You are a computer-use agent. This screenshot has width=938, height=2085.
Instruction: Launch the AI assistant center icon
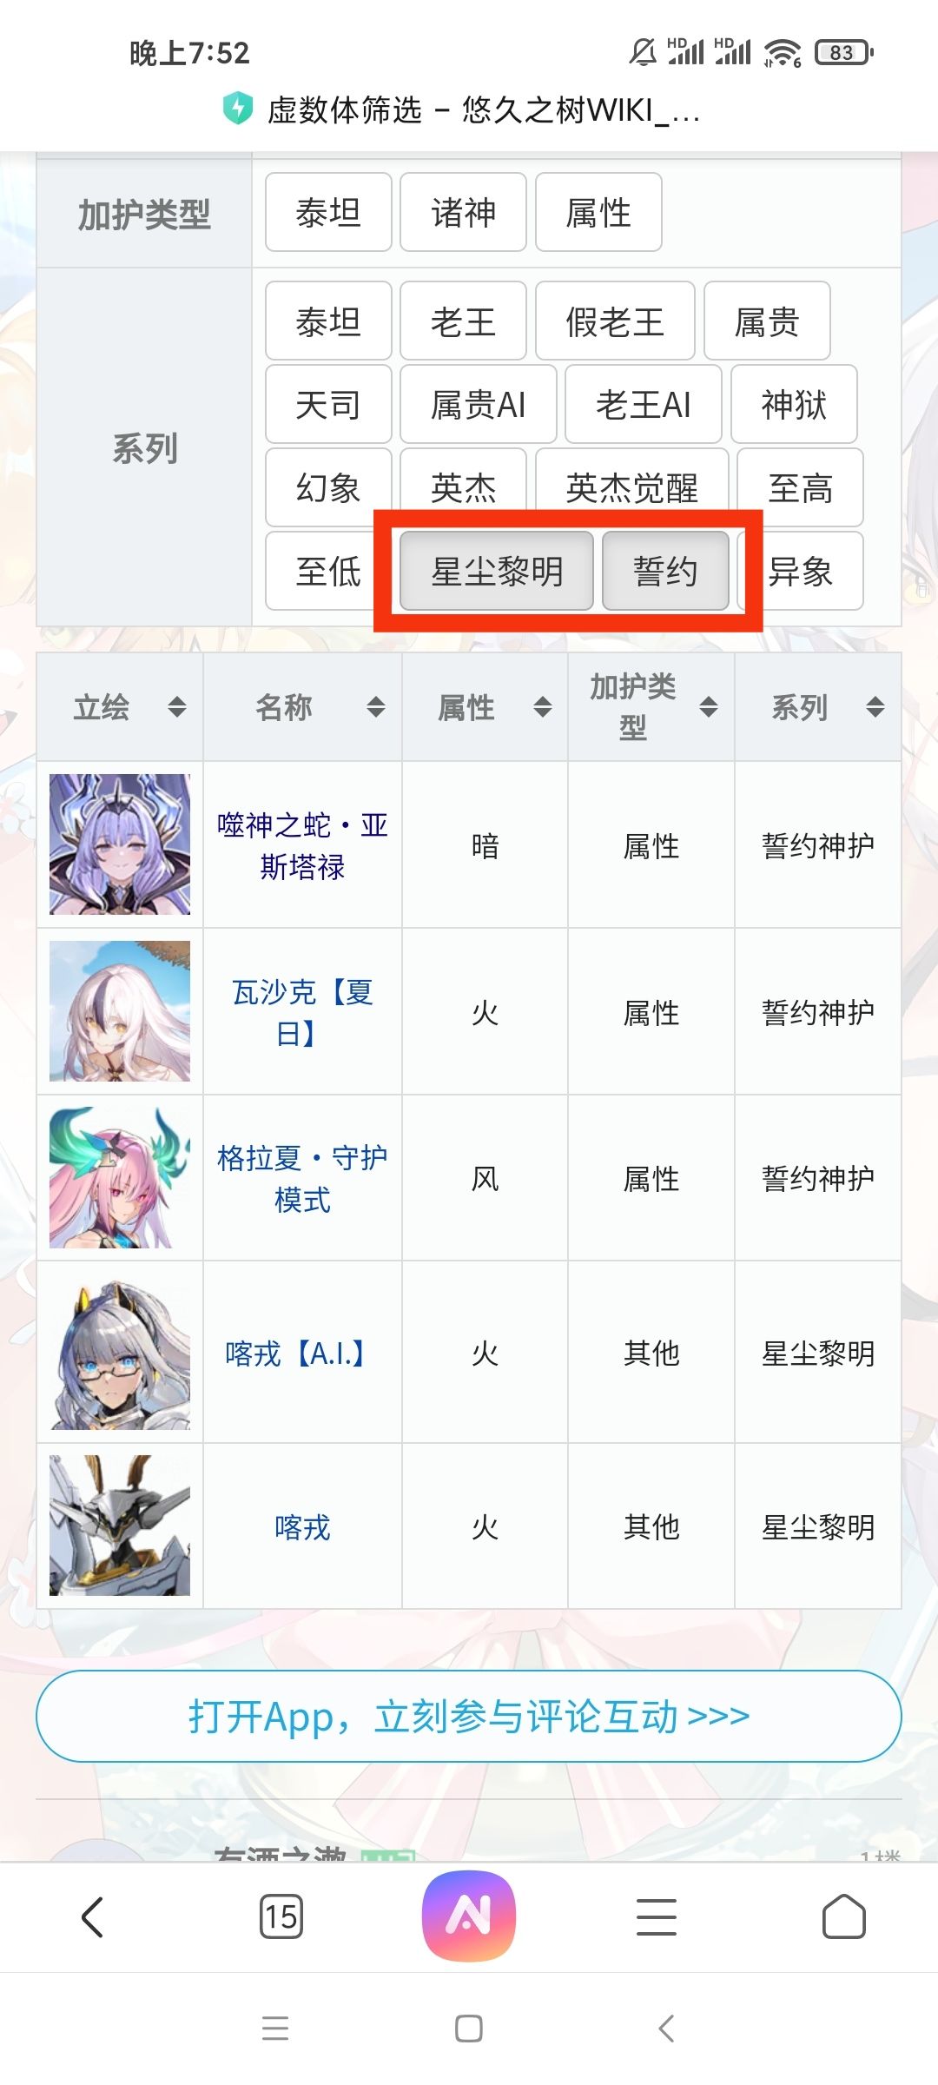pyautogui.click(x=469, y=1916)
